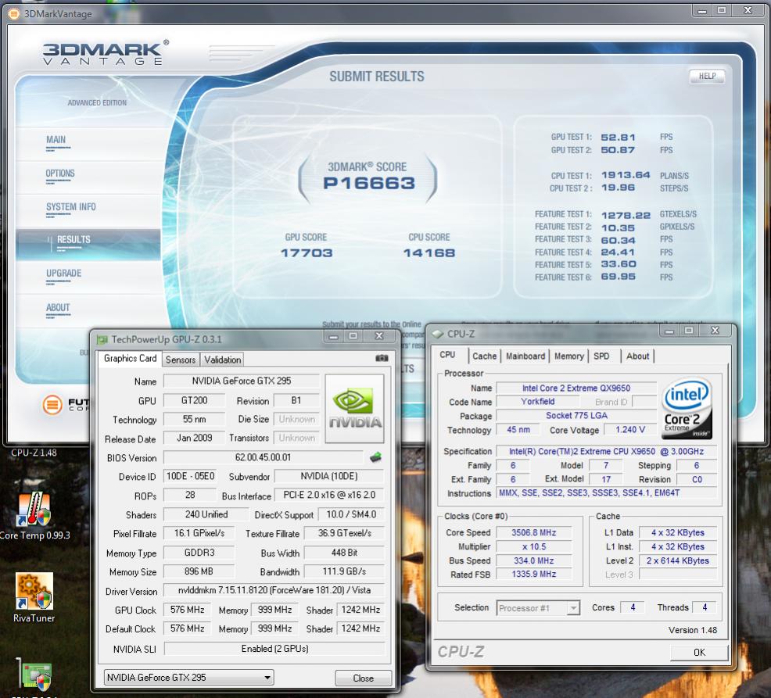Click the HELP button in 3DMark Vantage
771x698 pixels.
click(x=707, y=76)
